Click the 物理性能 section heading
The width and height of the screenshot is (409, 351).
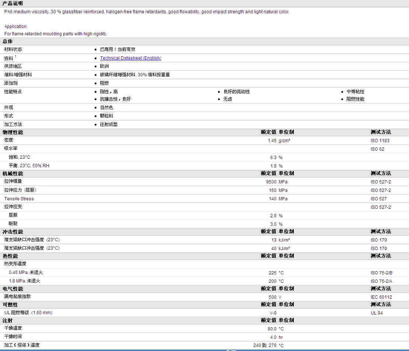13,132
